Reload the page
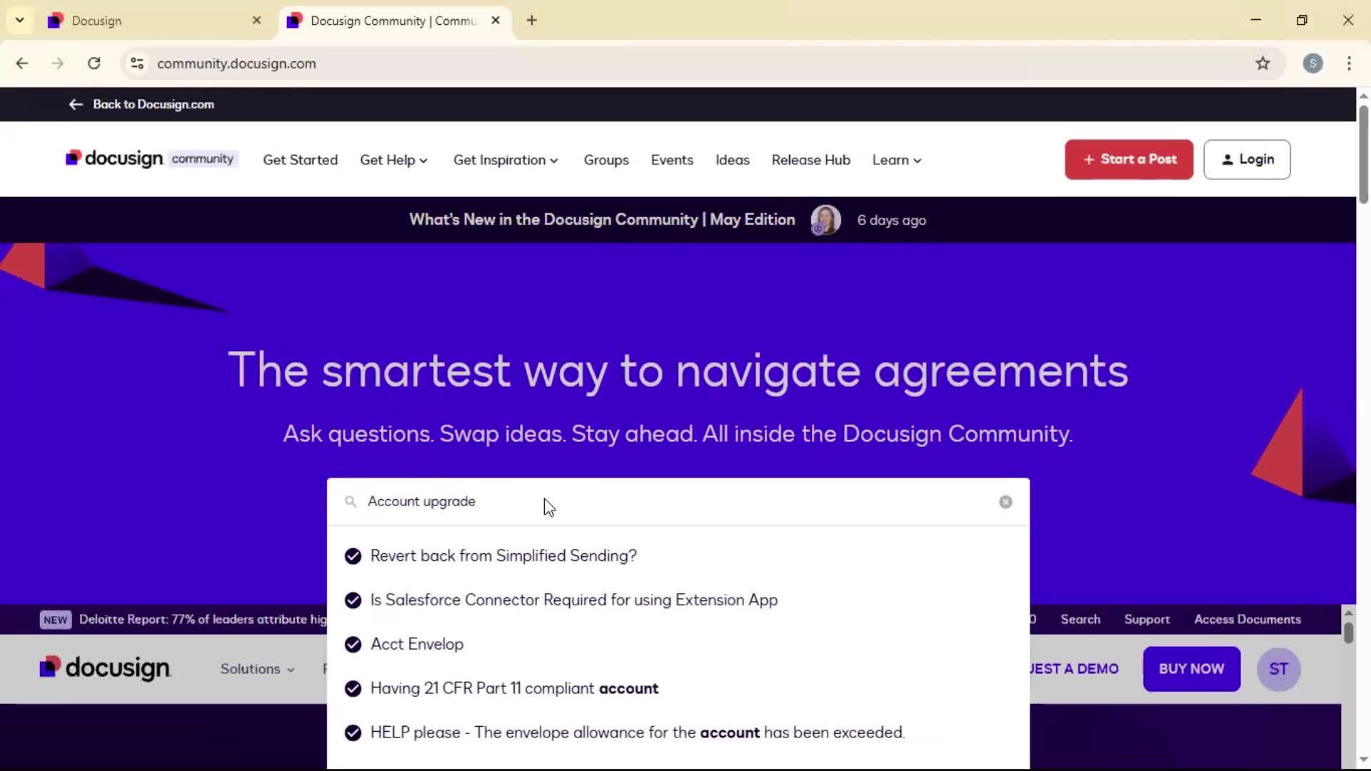This screenshot has width=1371, height=771. coord(94,64)
